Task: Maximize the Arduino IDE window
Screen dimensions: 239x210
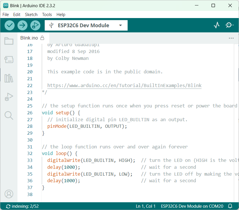Action: (x=213, y=5)
